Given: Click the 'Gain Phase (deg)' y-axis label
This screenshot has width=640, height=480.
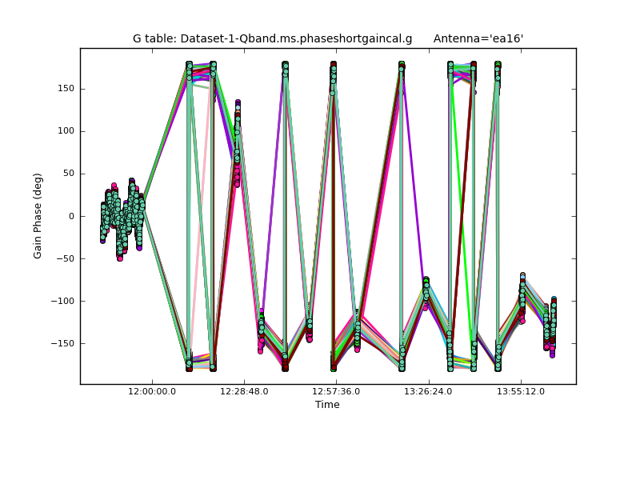Looking at the screenshot, I should tap(38, 216).
